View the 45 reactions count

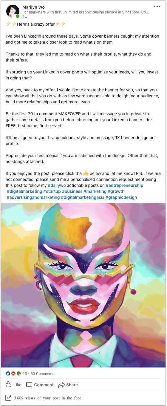(24, 373)
